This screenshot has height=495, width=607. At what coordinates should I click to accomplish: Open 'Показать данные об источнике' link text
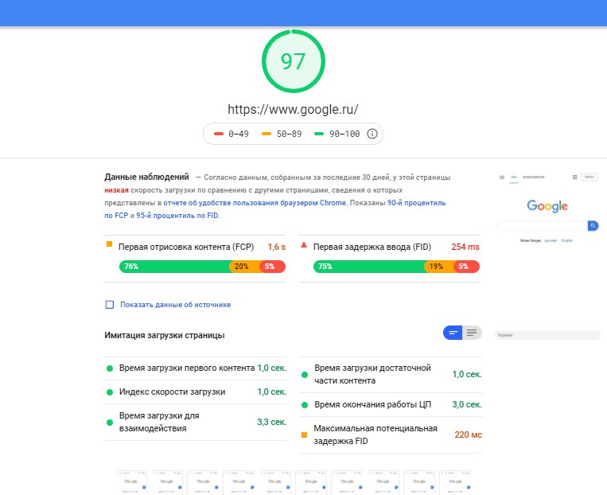pos(175,305)
